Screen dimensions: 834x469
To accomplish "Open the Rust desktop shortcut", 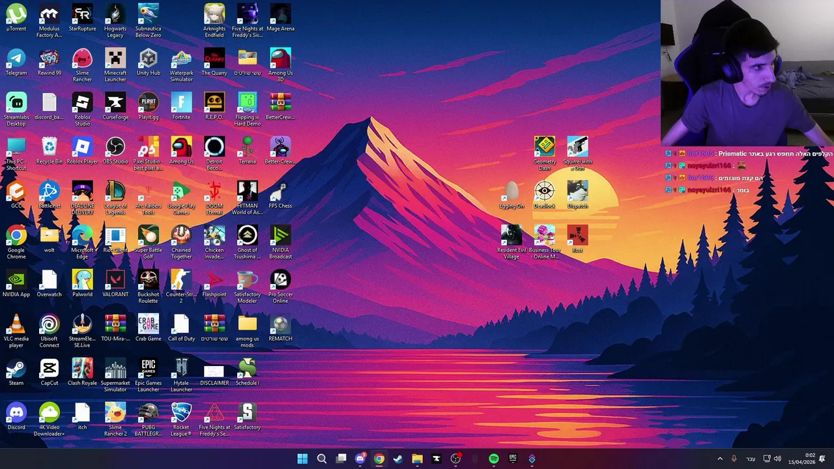I will [577, 240].
